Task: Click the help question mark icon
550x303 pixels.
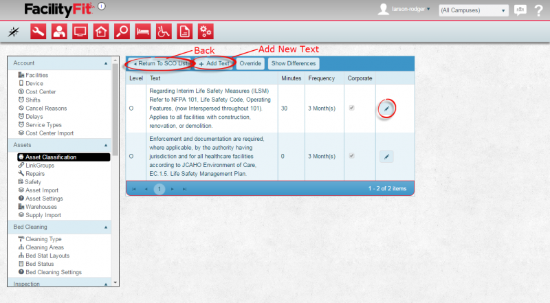Action: point(538,10)
